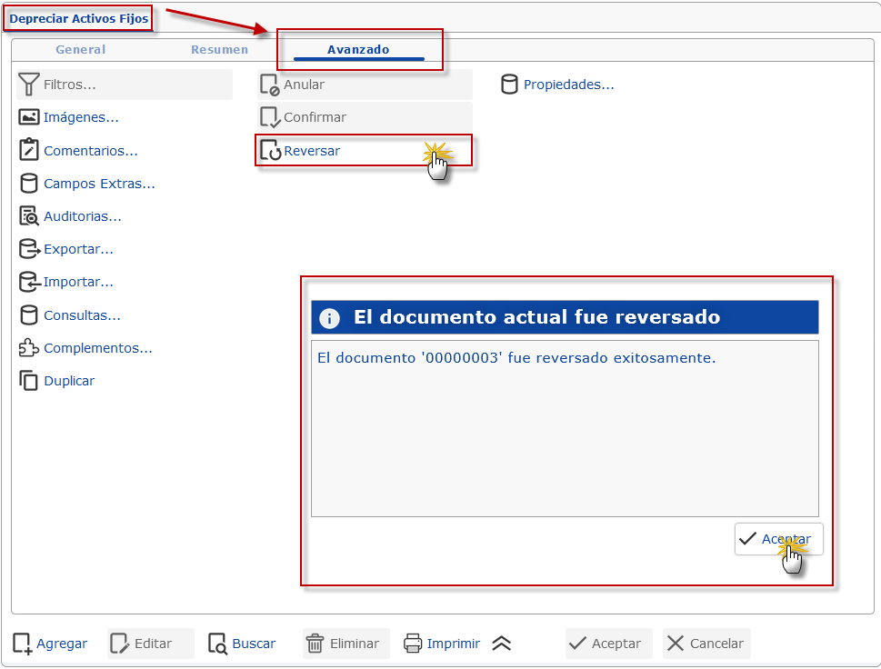Click the dialog title El documento actual fue reversado
Screen dimensions: 881x669
pos(536,317)
